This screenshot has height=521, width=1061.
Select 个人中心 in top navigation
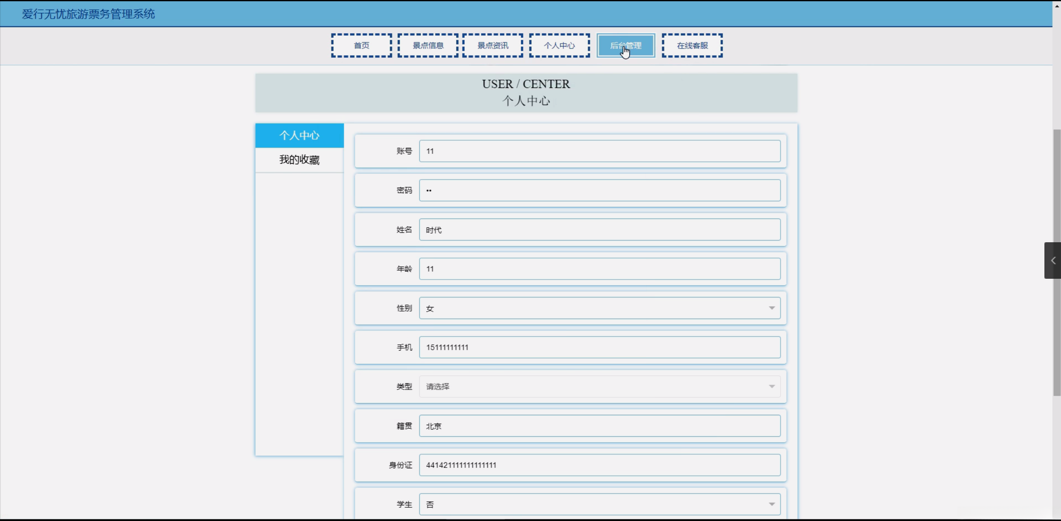tap(559, 46)
